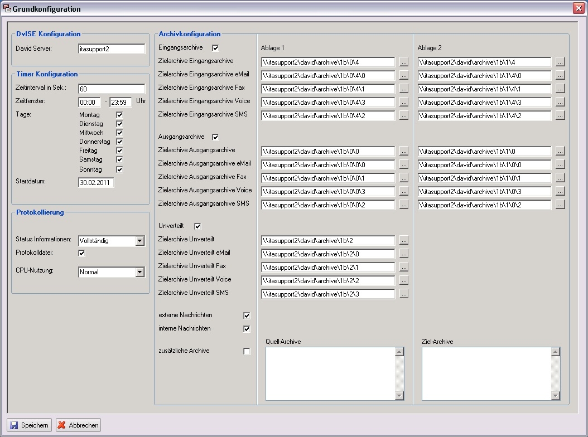Browse Ablage 2 Eingangsarchive Fax folder

tap(560, 89)
